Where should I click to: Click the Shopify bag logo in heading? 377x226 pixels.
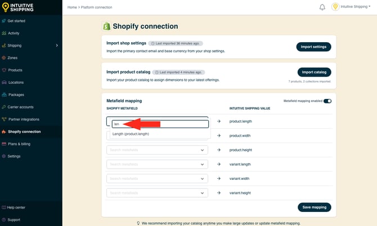point(106,26)
